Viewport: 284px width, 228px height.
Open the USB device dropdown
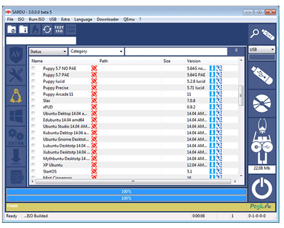tap(262, 49)
